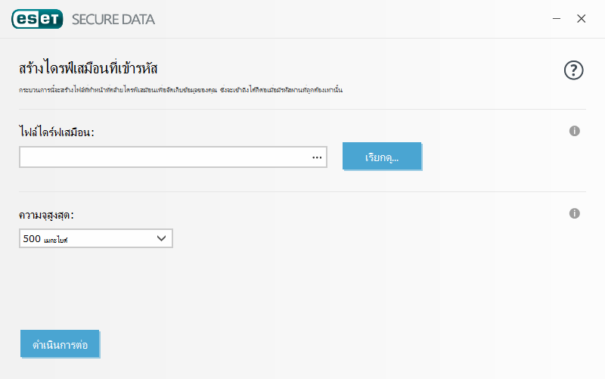The width and height of the screenshot is (605, 379).
Task: Click the ESET logo
Action: click(37, 19)
